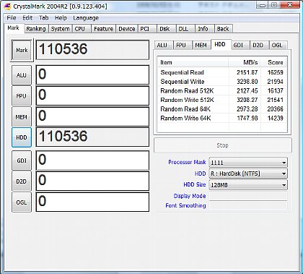This screenshot has width=303, height=274.
Task: Click the Stop button
Action: click(x=223, y=145)
